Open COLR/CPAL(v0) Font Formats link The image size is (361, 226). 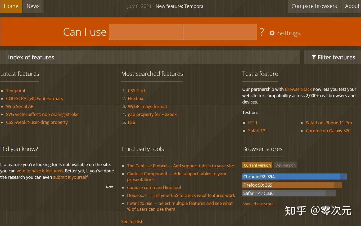click(x=34, y=98)
